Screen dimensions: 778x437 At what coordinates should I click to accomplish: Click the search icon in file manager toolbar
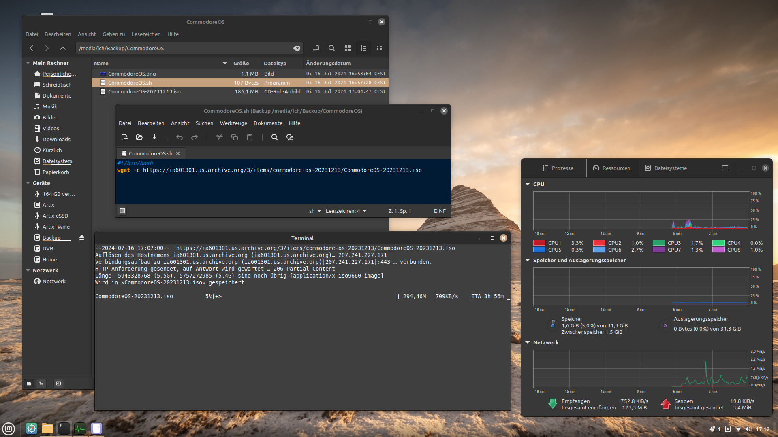(x=331, y=48)
